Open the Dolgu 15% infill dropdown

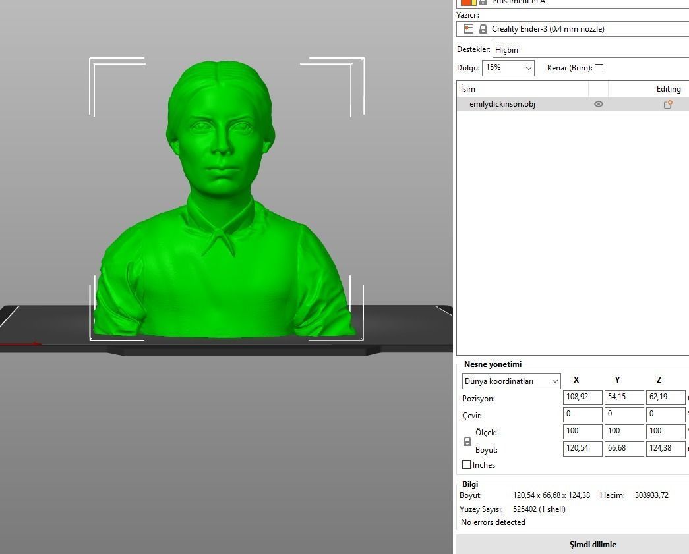coord(508,68)
